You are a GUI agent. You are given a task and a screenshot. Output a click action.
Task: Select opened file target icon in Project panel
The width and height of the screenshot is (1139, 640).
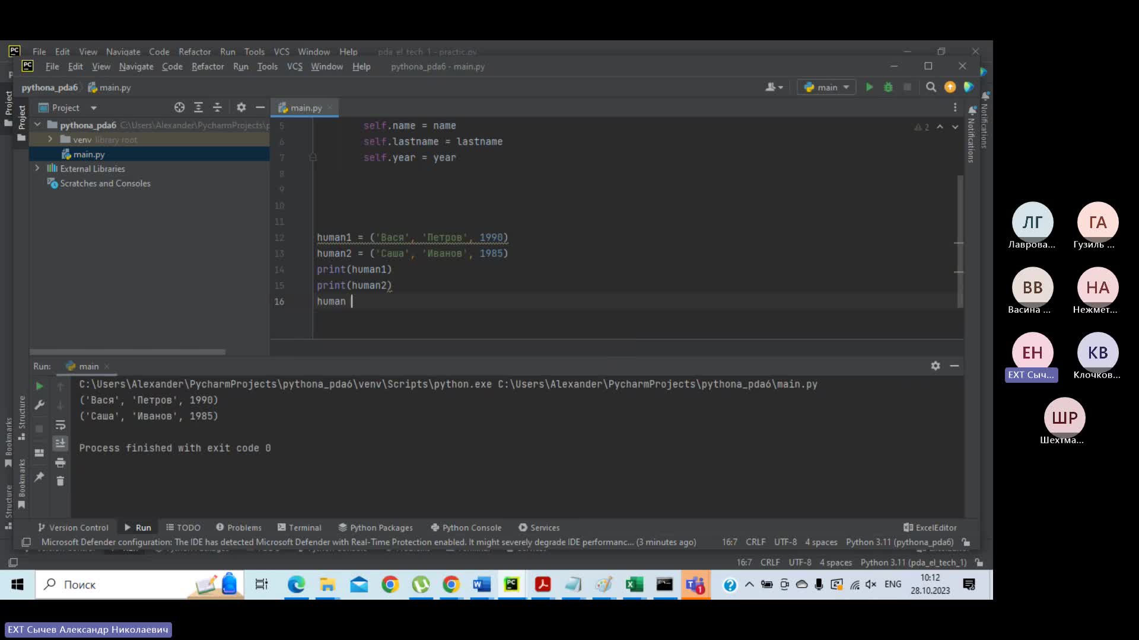pos(179,107)
